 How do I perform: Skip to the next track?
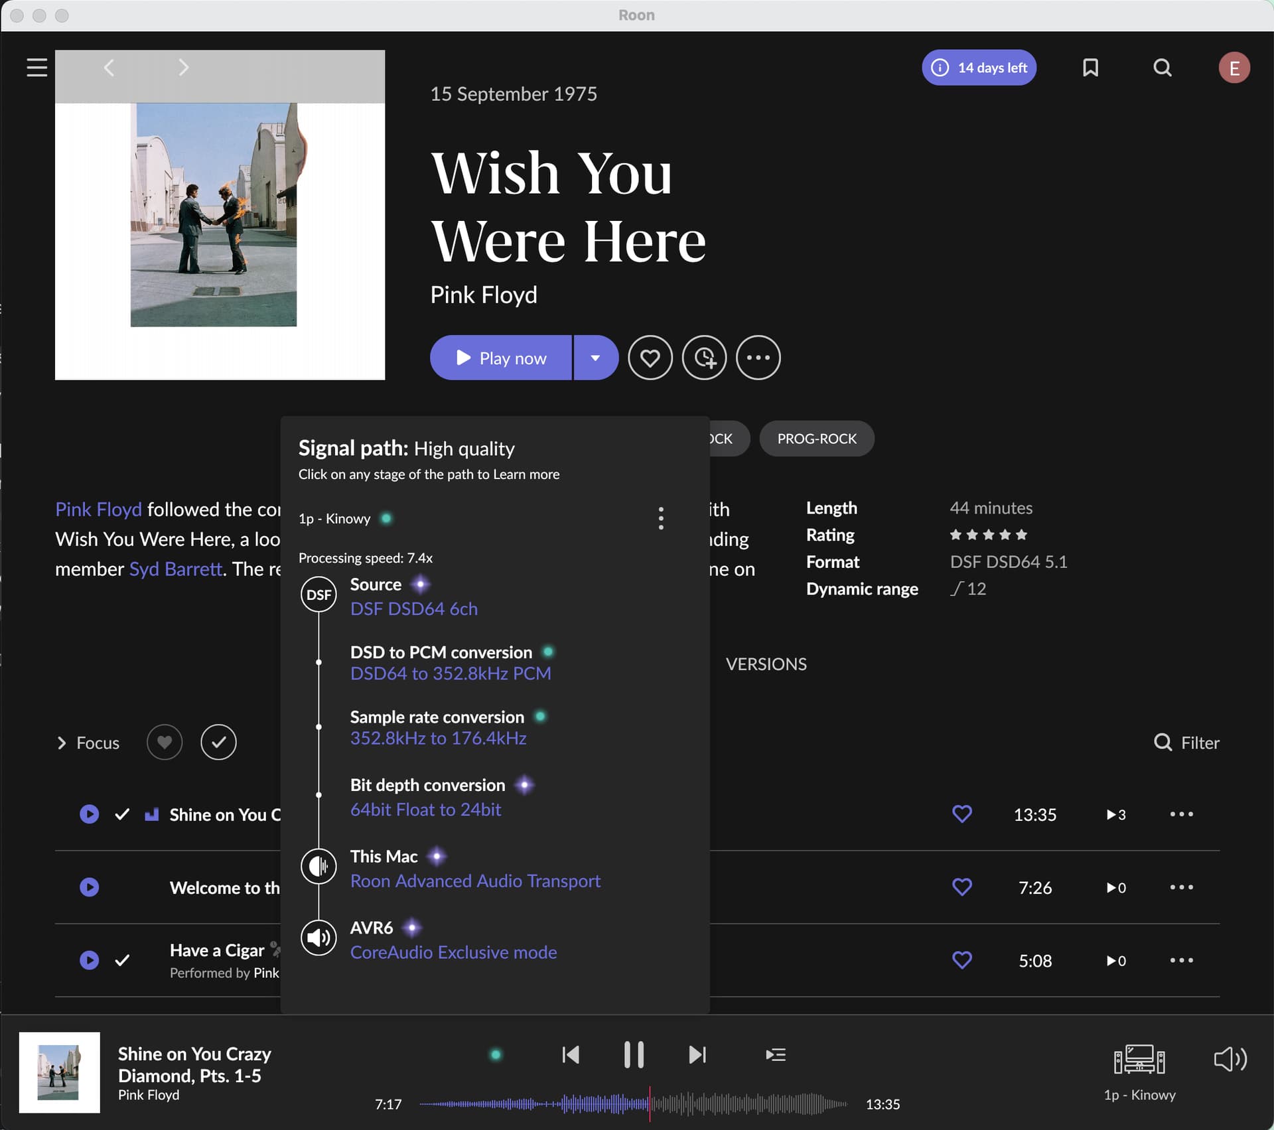point(697,1055)
